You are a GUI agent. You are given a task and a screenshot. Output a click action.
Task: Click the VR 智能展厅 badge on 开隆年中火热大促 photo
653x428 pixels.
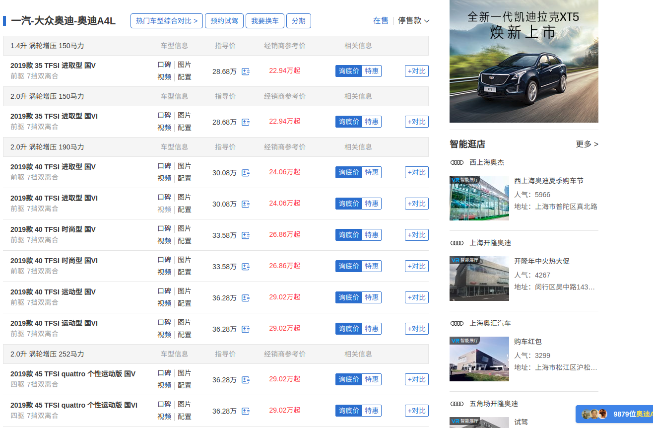[x=465, y=260]
